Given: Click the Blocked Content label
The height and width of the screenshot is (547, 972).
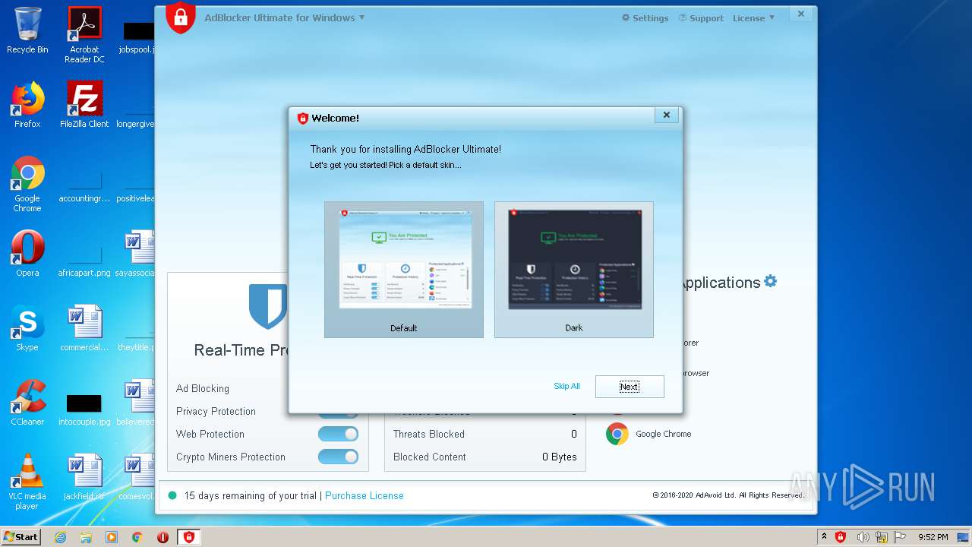Looking at the screenshot, I should [430, 457].
